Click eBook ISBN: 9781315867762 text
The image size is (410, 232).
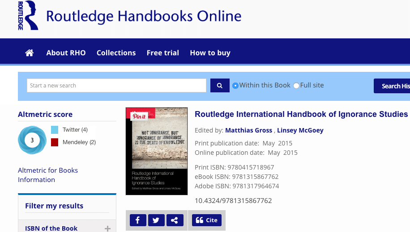pyautogui.click(x=237, y=177)
